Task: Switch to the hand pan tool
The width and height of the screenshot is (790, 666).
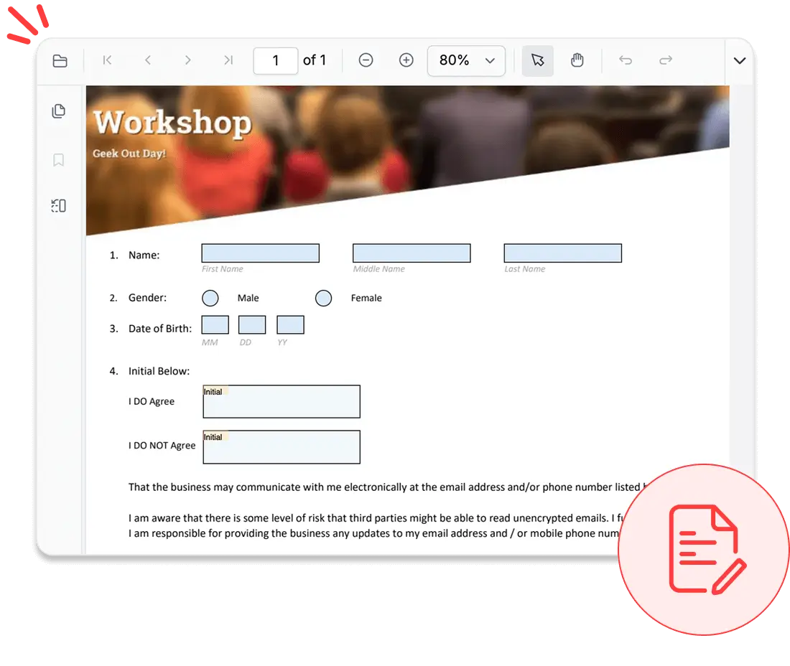Action: 578,60
